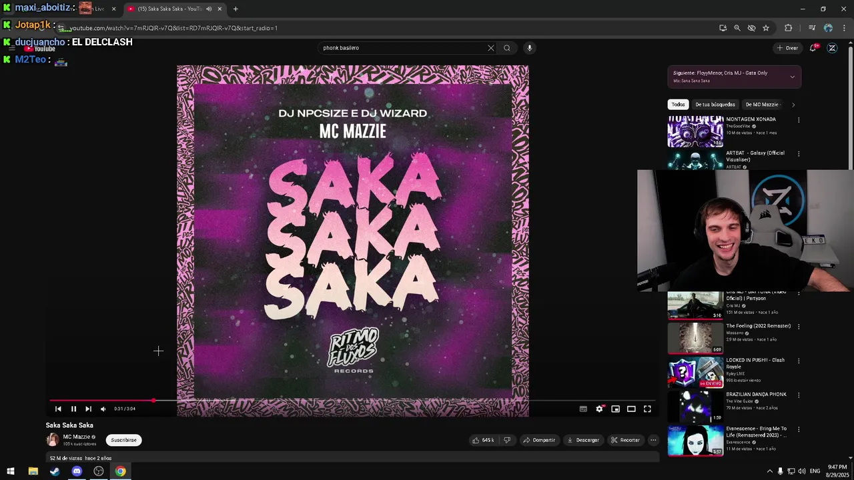This screenshot has width=854, height=480.
Task: Focus the phonk basilero search field
Action: coord(402,48)
